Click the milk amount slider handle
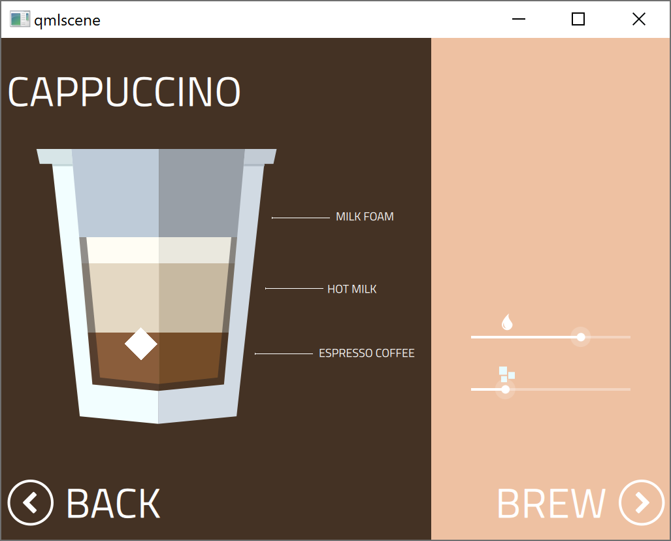Screen dimensions: 671x541 pyautogui.click(x=580, y=337)
